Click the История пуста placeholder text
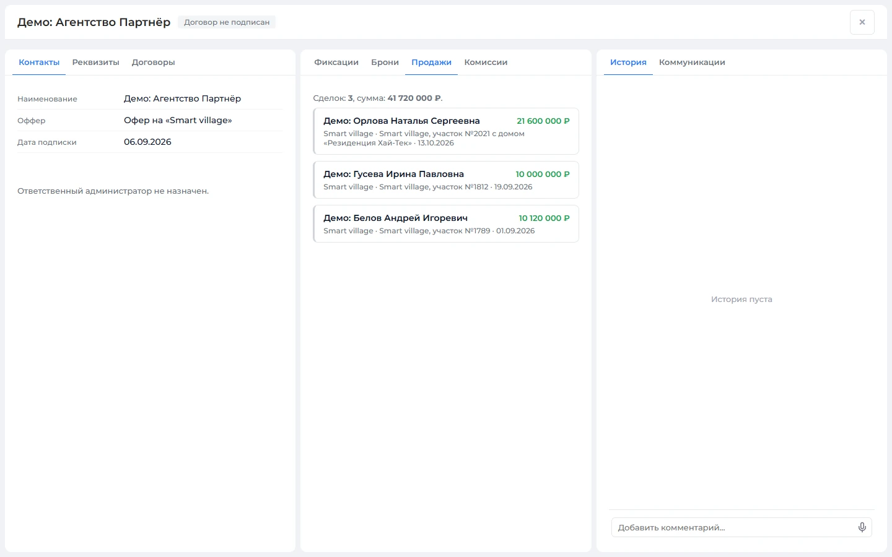The image size is (892, 557). 741,299
